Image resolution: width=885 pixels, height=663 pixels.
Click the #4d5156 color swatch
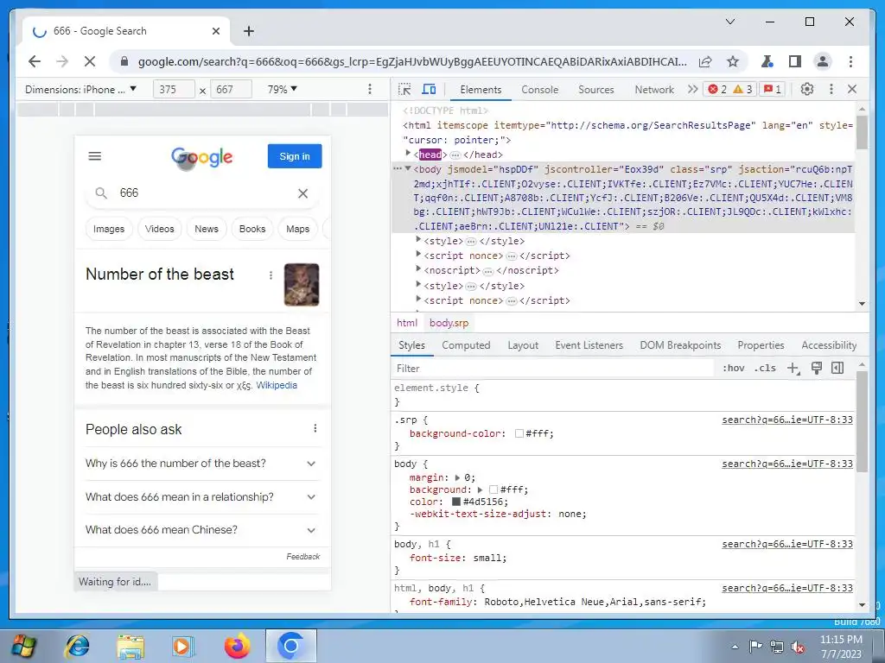tap(456, 502)
